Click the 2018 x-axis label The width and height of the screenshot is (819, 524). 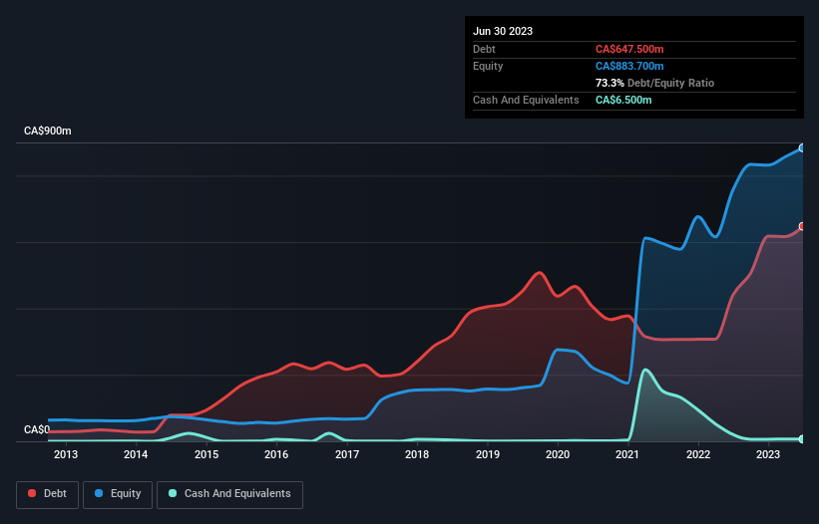pyautogui.click(x=417, y=454)
